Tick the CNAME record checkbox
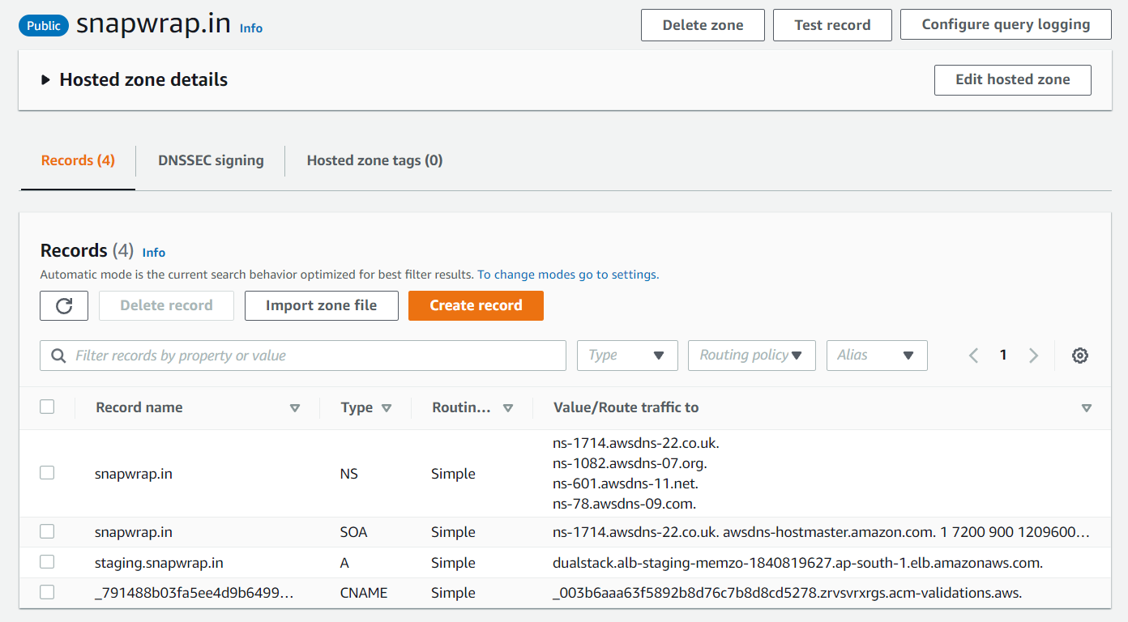1128x622 pixels. coord(47,592)
